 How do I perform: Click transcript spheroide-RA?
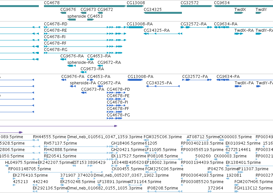[x=81, y=63]
